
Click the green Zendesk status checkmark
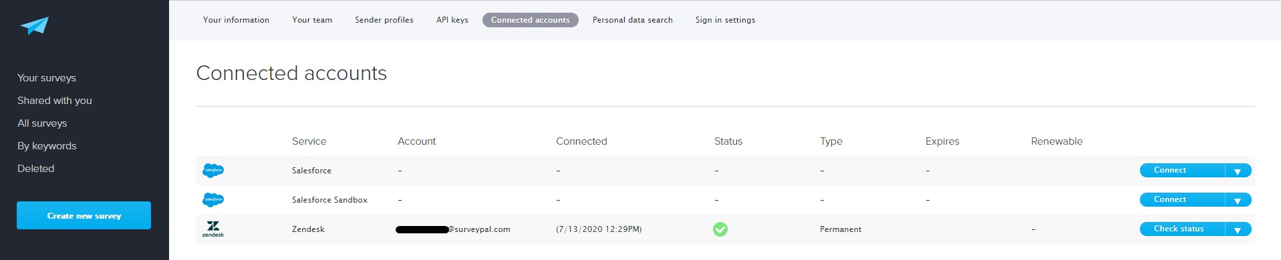pos(720,229)
